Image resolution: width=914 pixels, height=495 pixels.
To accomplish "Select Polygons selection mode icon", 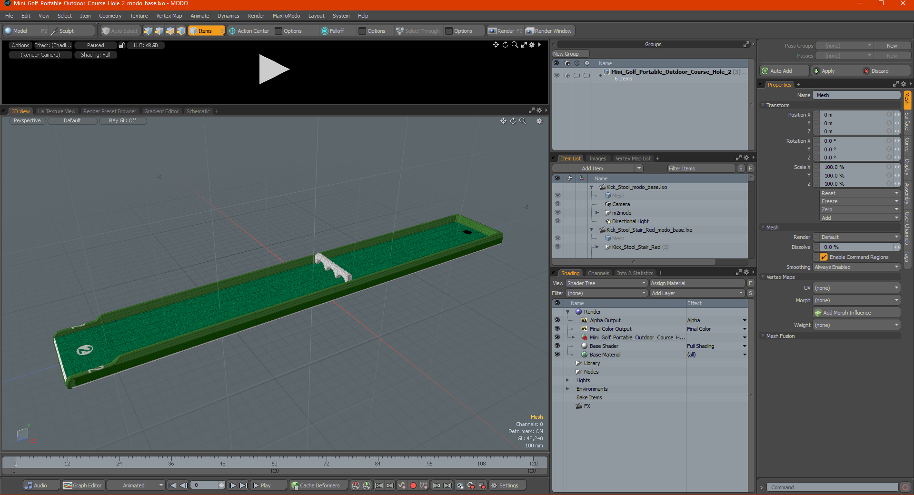I will click(x=170, y=31).
